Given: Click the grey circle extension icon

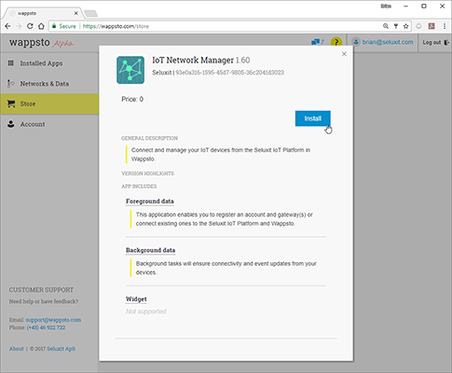Looking at the screenshot, I should coord(418,26).
